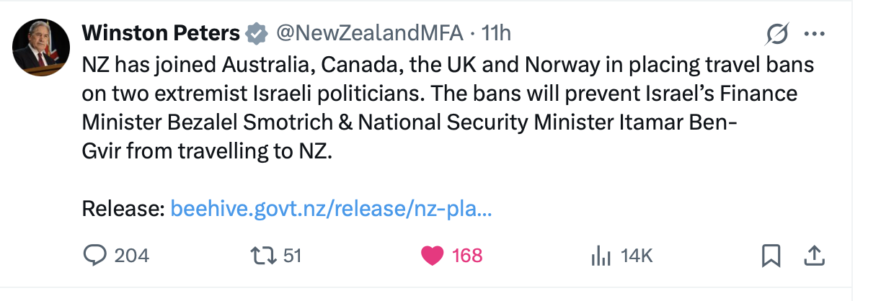Viewport: 881px width, 301px height.
Task: Click the 204 replies count
Action: click(132, 255)
